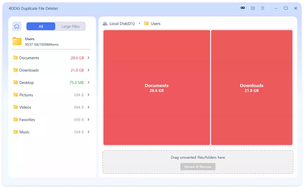
Task: Maximize the application window
Action: click(x=286, y=8)
